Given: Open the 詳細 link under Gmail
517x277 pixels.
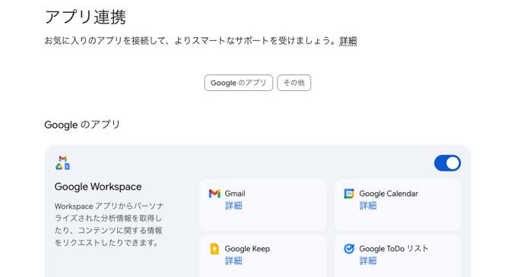Looking at the screenshot, I should click(x=233, y=206).
